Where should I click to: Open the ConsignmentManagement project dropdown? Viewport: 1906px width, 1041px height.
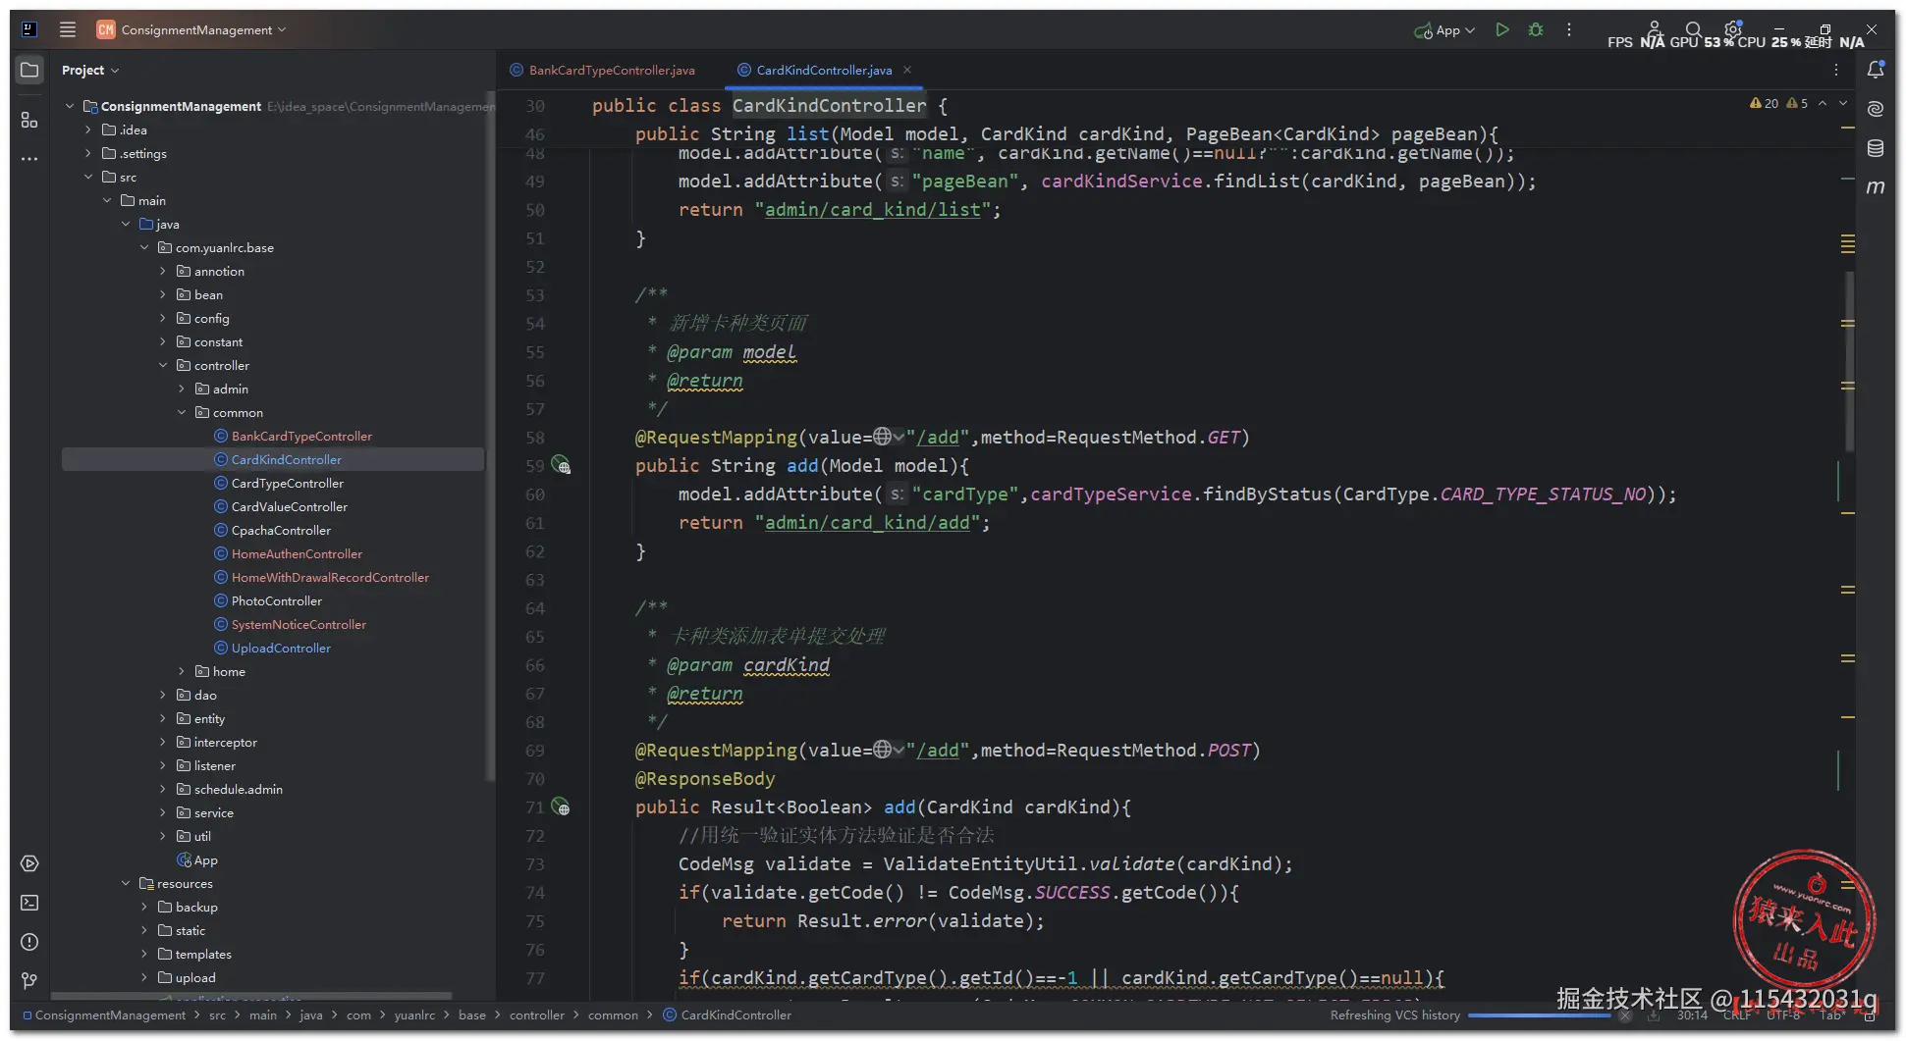pos(191,29)
